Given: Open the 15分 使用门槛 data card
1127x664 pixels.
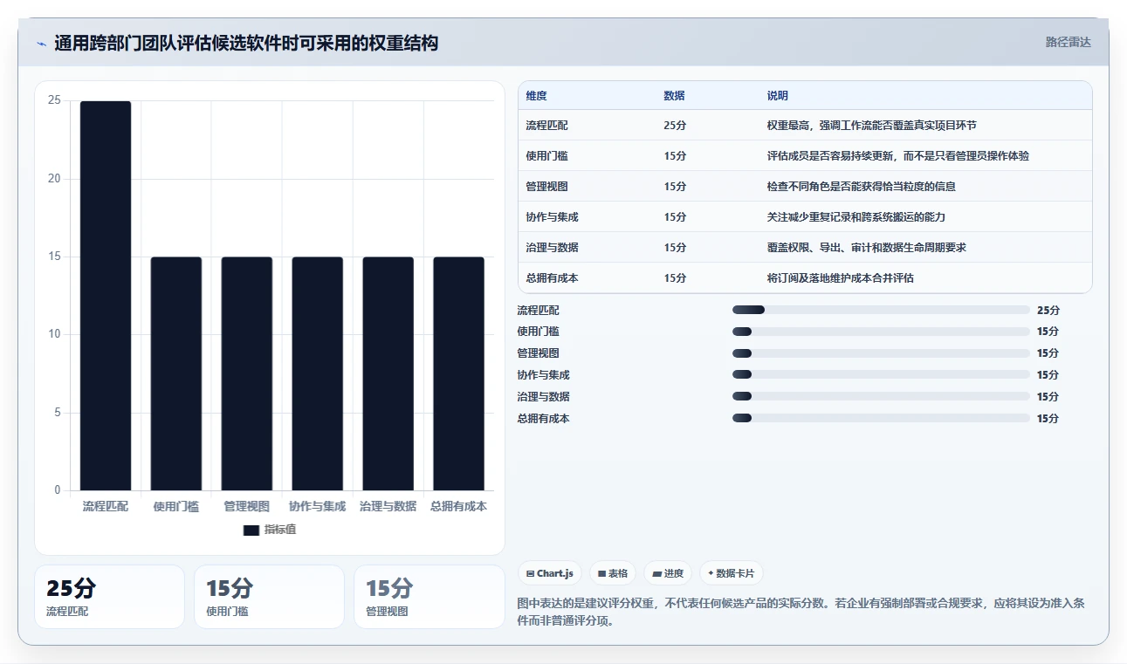Looking at the screenshot, I should 269,597.
